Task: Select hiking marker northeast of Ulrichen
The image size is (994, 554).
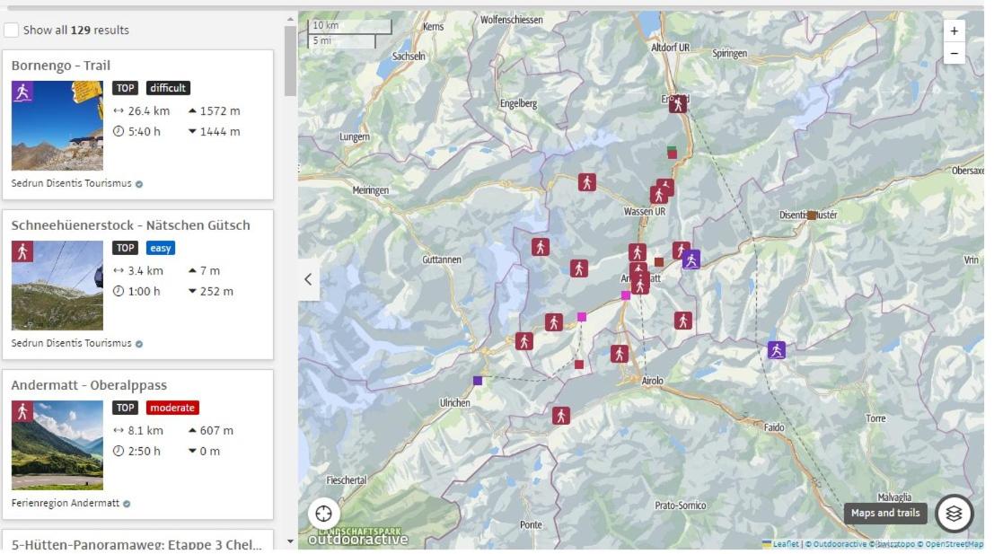Action: 523,342
